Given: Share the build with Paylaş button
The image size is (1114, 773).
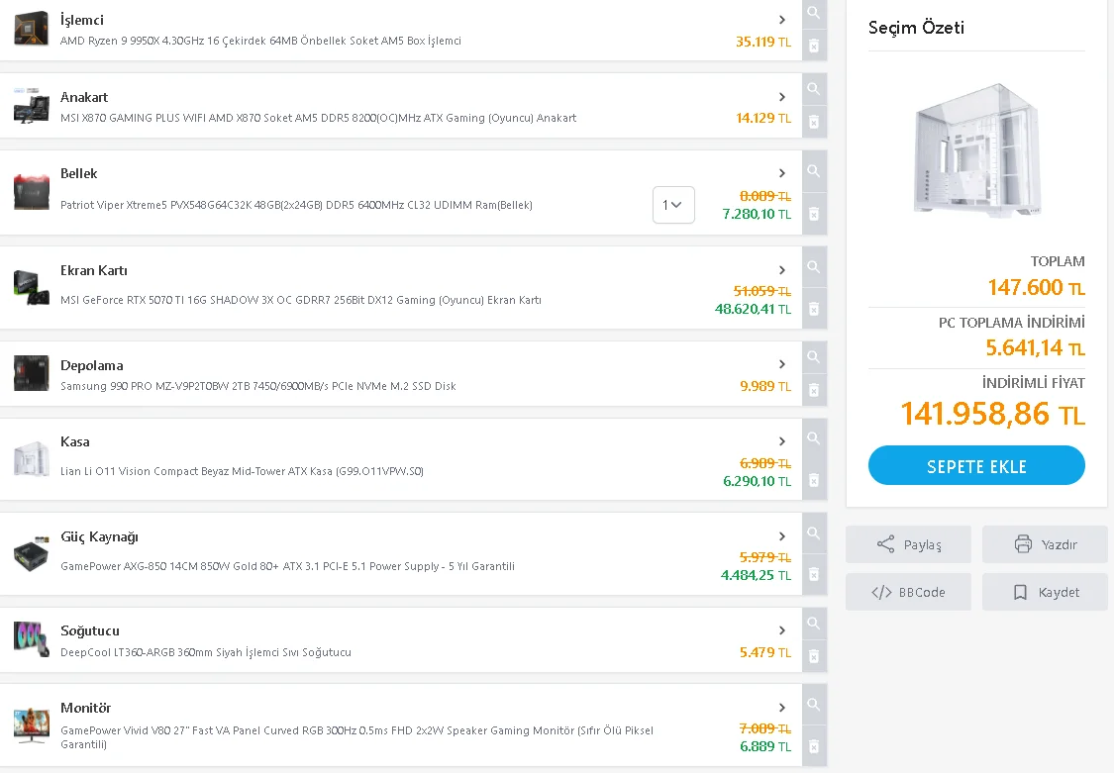Looking at the screenshot, I should point(909,544).
